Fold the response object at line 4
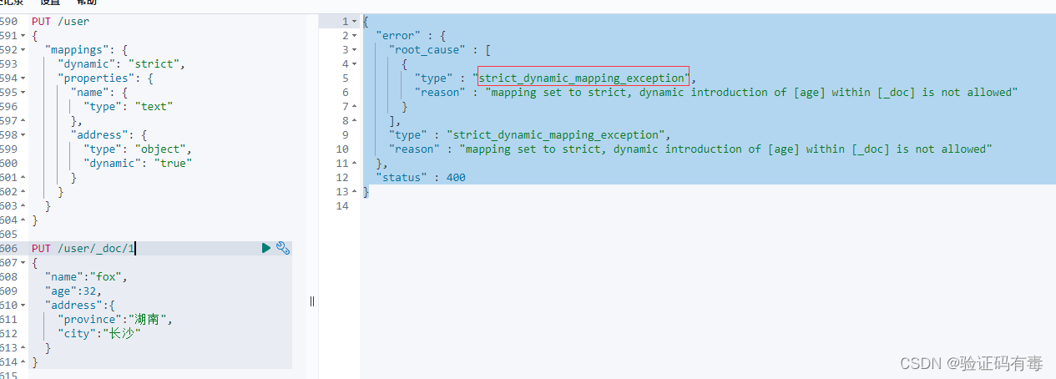Image resolution: width=1056 pixels, height=379 pixels. pyautogui.click(x=356, y=63)
